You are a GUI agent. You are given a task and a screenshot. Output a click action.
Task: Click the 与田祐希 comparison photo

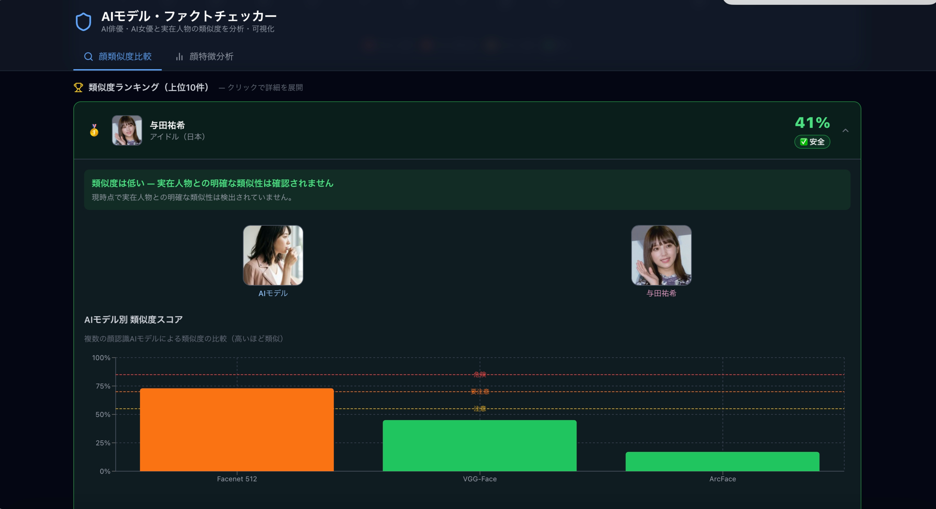(661, 255)
